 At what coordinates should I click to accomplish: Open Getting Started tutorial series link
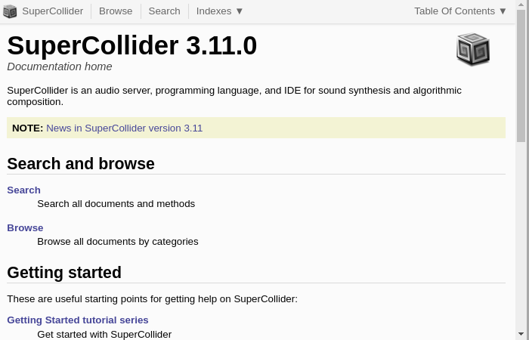coord(78,320)
